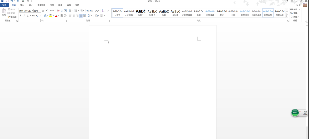Click the sort (A-Z) paragraph icon
The image size is (309, 139).
click(103, 11)
